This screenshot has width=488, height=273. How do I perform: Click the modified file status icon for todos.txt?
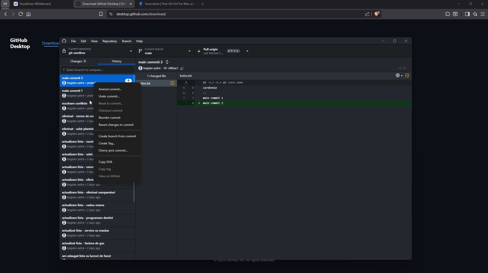[x=172, y=83]
